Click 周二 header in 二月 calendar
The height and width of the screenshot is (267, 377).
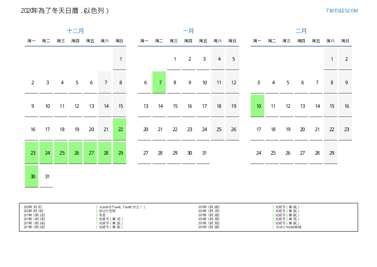click(x=272, y=41)
